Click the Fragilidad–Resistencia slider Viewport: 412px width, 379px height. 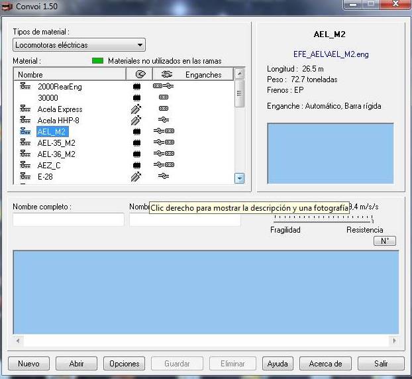(x=323, y=218)
